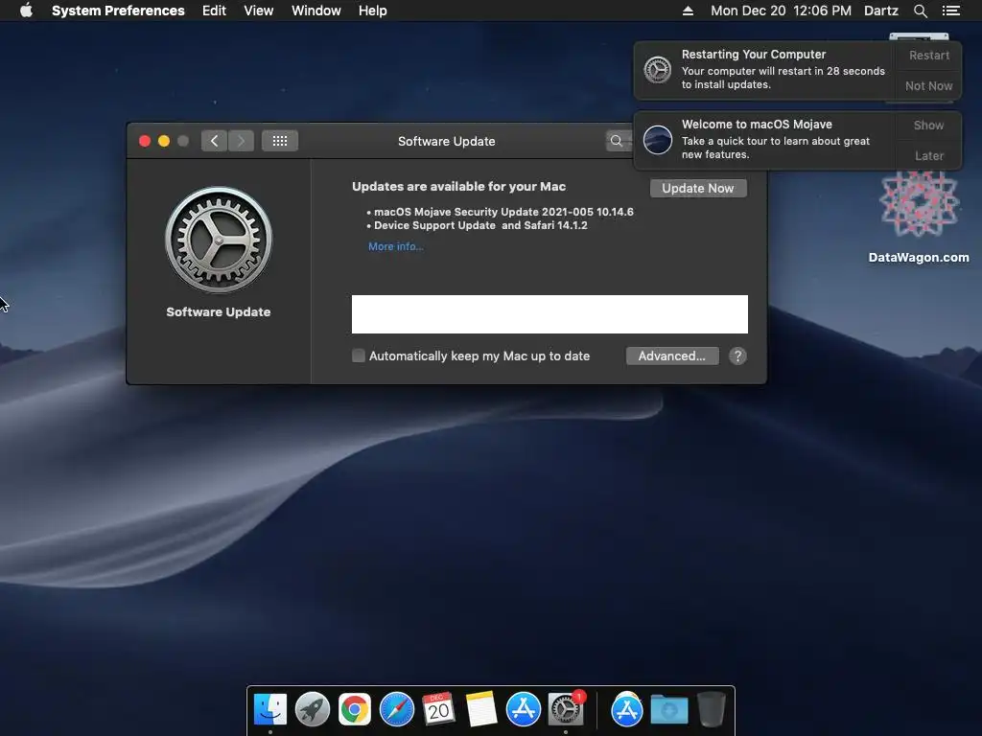The image size is (982, 736).
Task: Open Applications folder stack in Dock
Action: 627,710
